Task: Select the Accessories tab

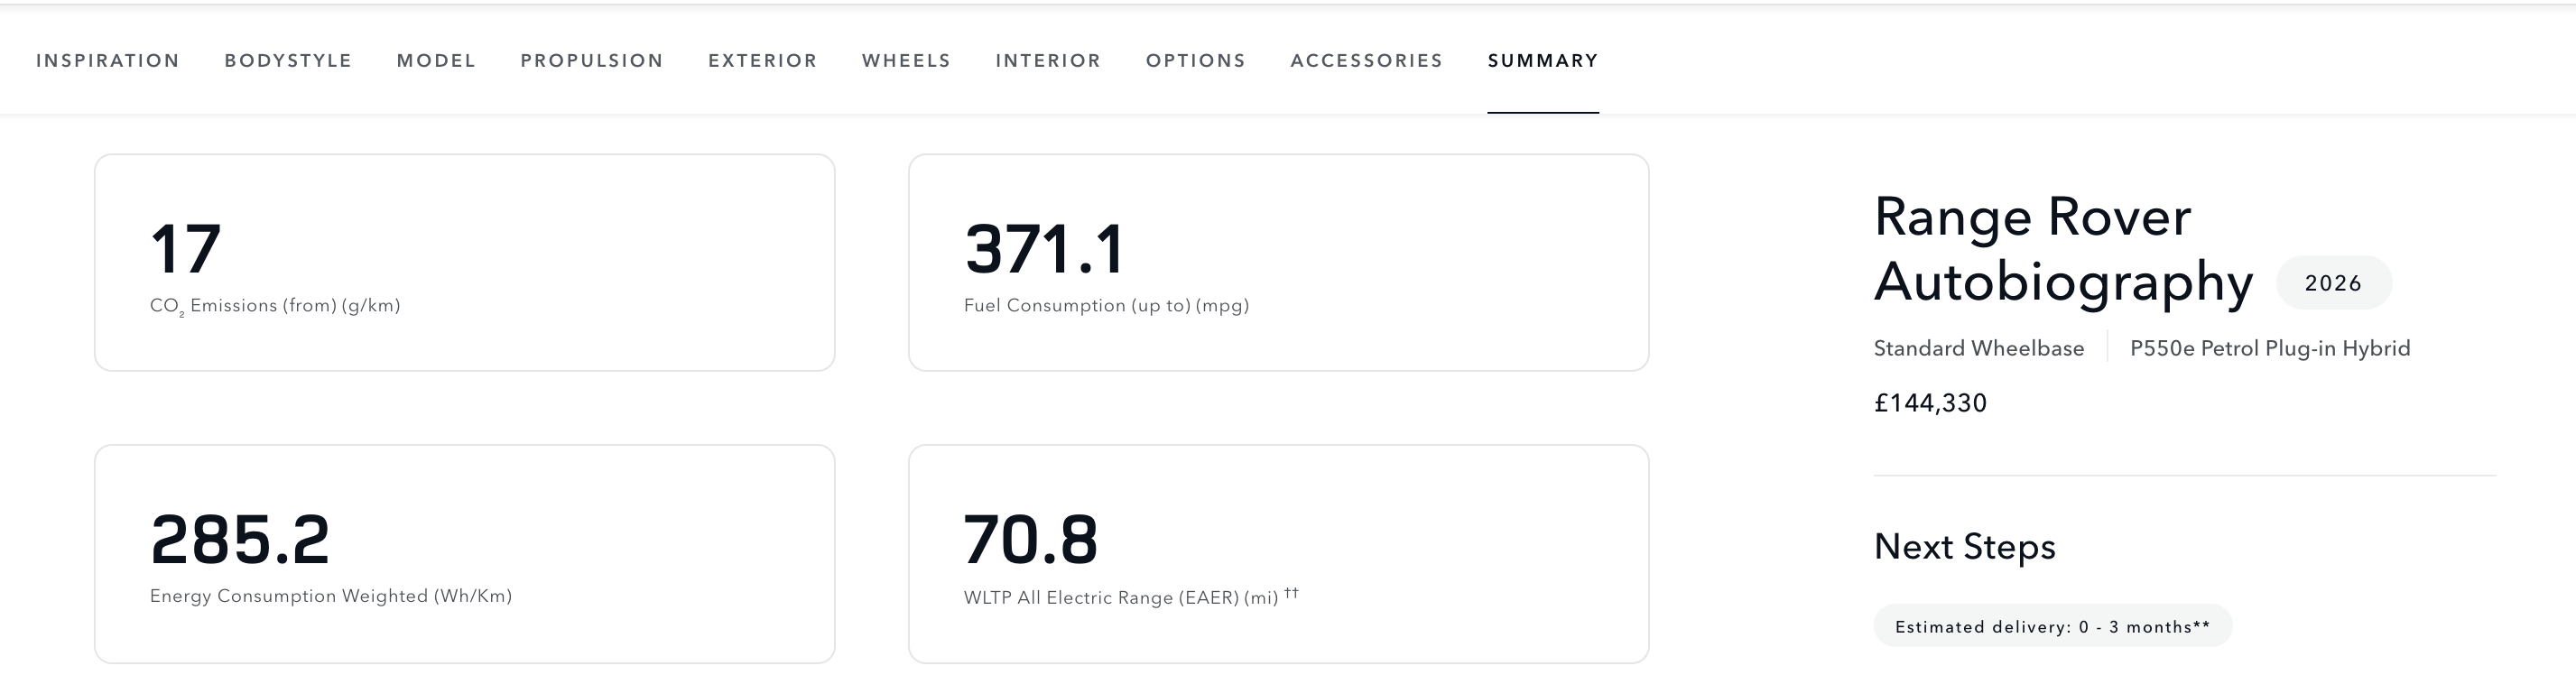Action: click(1367, 61)
